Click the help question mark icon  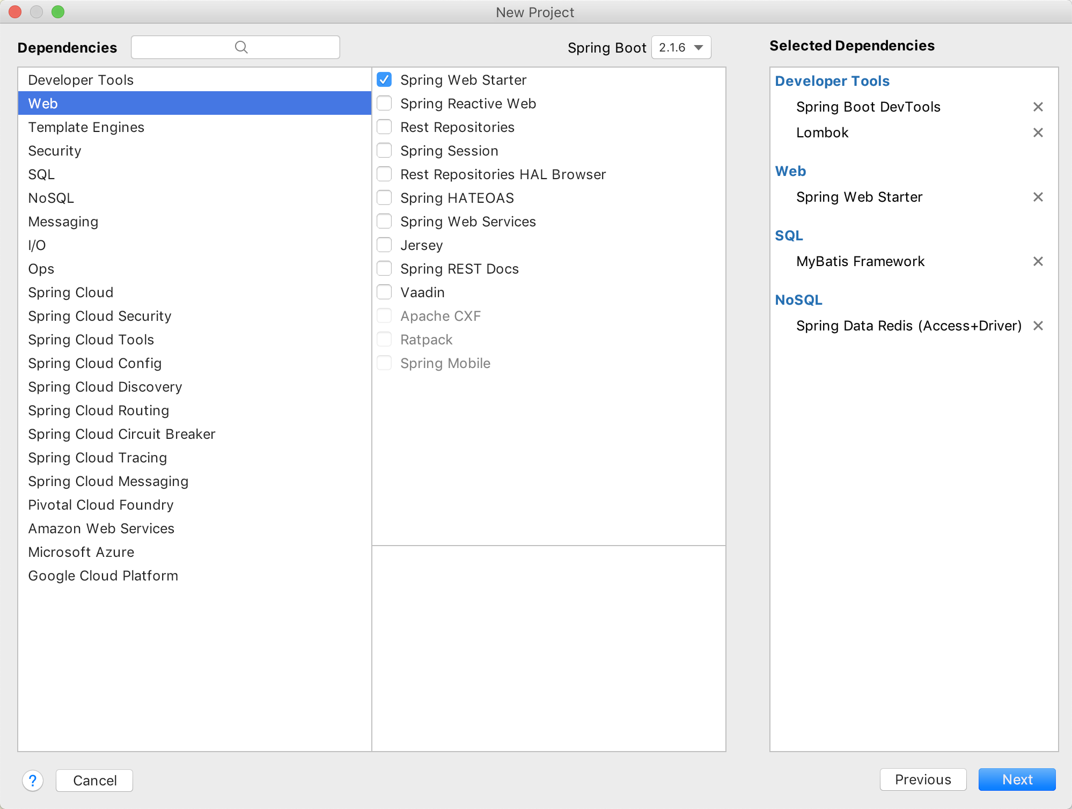[x=33, y=780]
